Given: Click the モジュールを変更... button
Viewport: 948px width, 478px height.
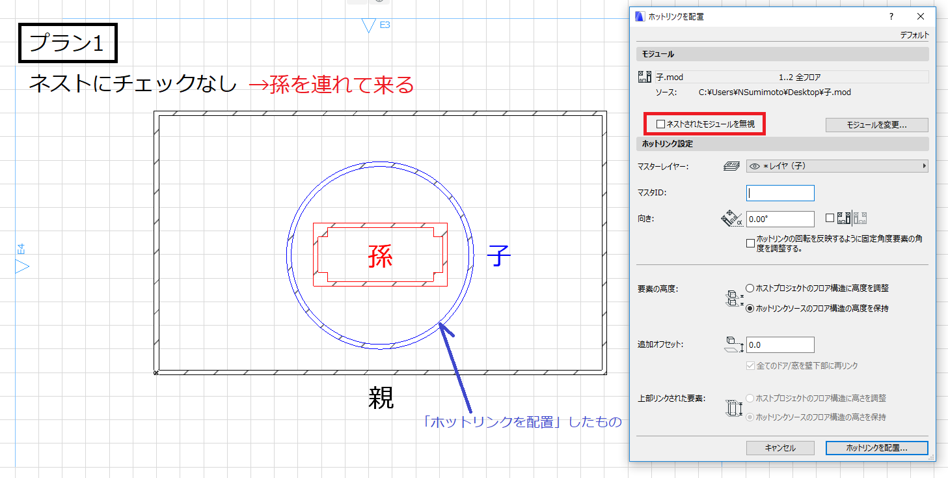Looking at the screenshot, I should tap(876, 124).
